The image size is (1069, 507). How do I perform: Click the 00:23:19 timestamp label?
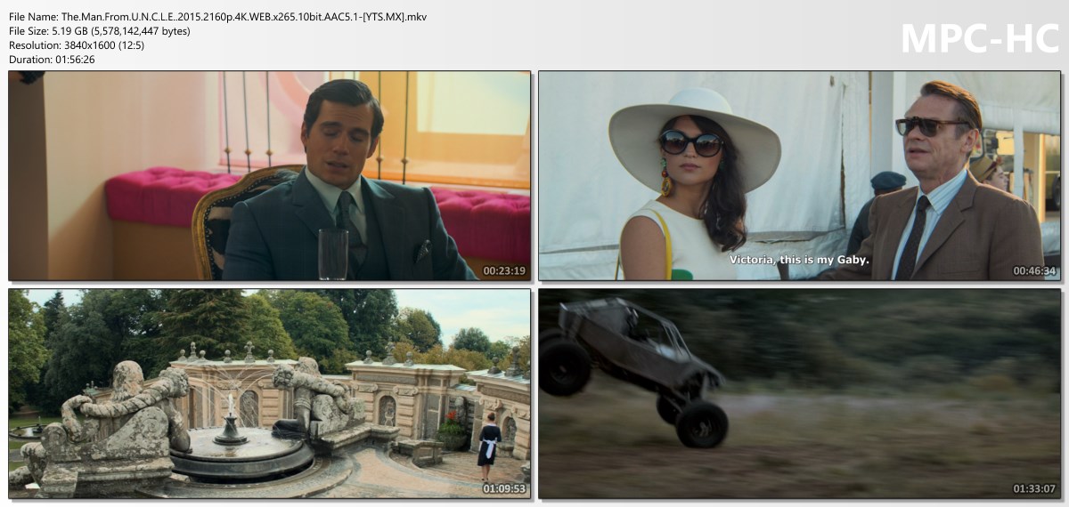pos(504,271)
